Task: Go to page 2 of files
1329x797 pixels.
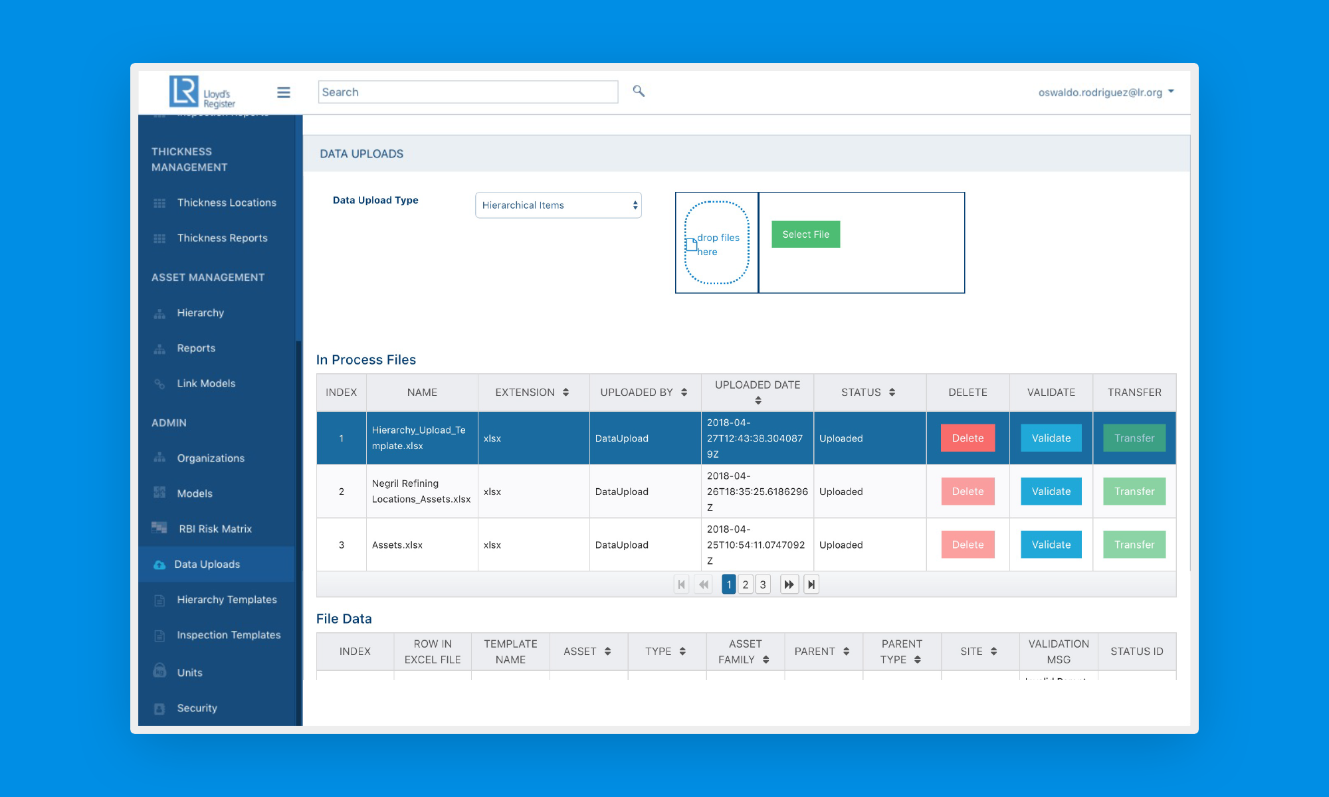Action: [746, 584]
